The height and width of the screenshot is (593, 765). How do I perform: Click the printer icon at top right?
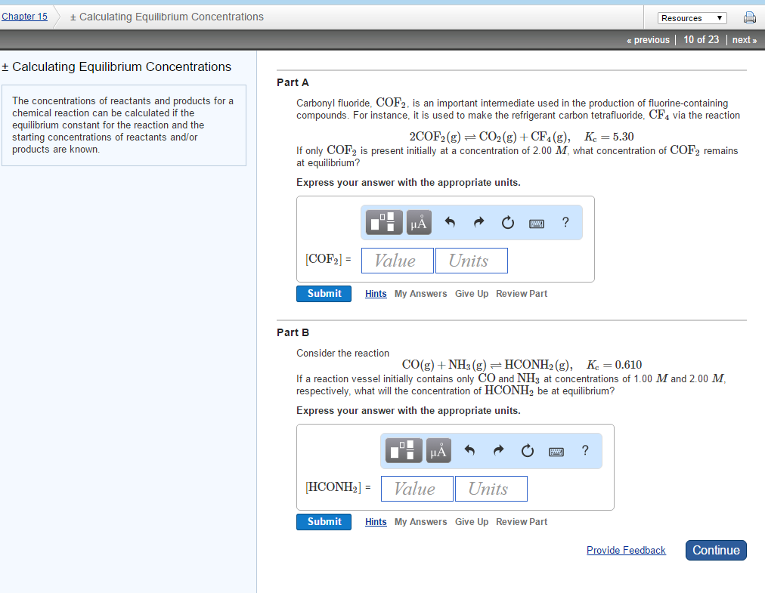tap(749, 17)
